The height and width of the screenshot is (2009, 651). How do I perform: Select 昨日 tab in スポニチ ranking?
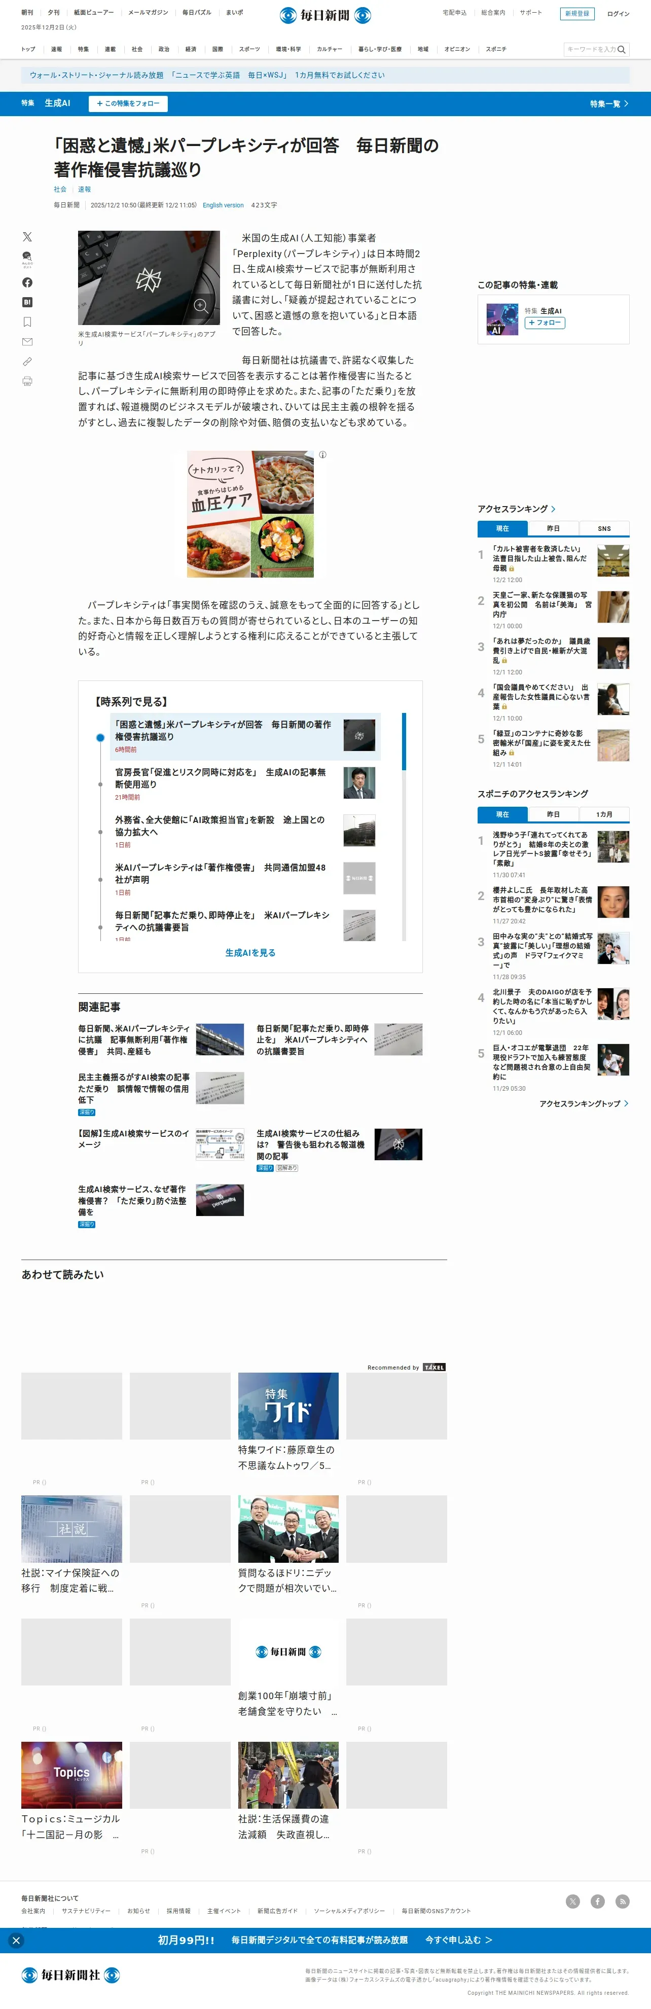pos(553,814)
